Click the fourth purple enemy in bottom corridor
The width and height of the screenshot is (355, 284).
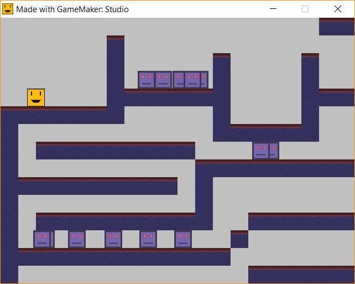point(148,239)
